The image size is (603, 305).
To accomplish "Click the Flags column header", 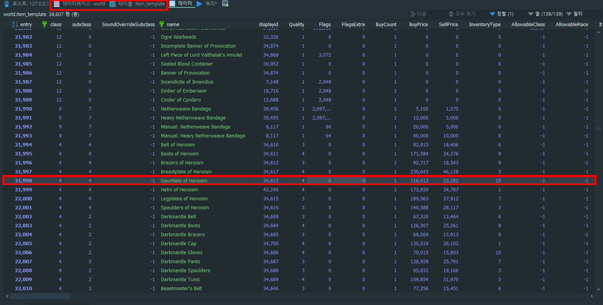I will point(325,24).
